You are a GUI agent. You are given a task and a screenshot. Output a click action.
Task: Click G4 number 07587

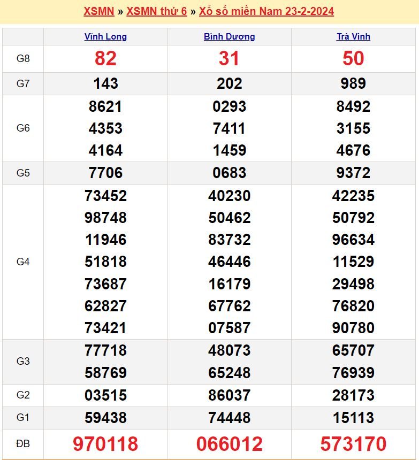coord(230,328)
